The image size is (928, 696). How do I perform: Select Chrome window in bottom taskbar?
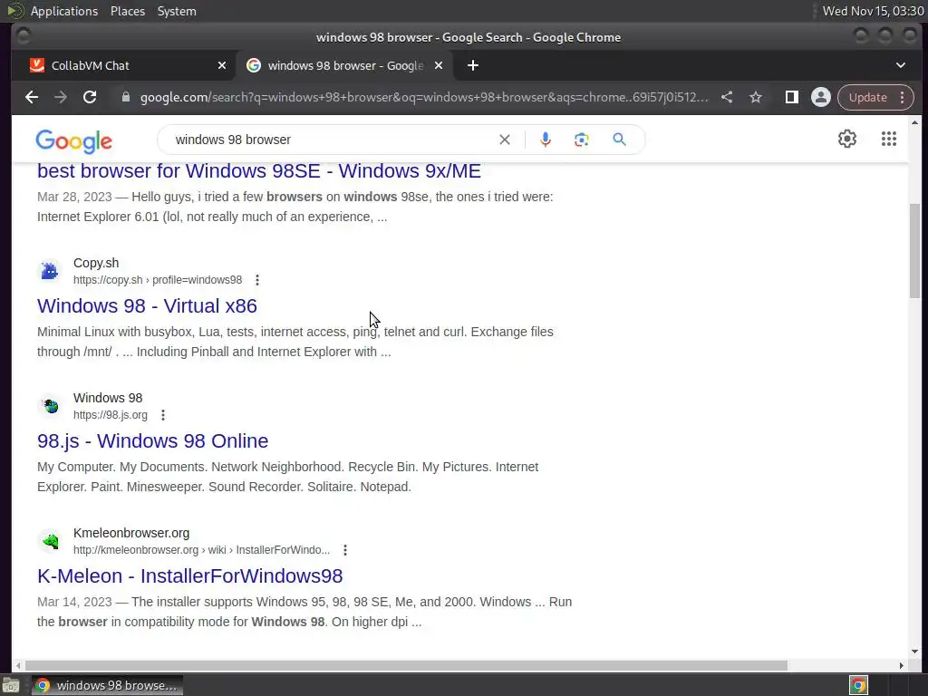107,685
